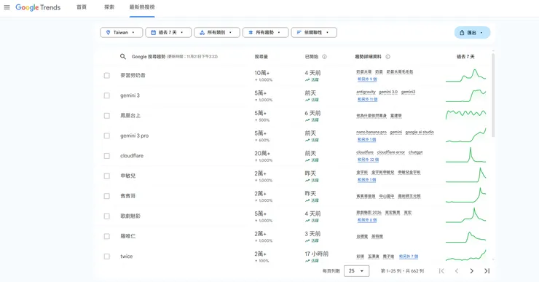Select the checkbox for twice
The width and height of the screenshot is (539, 282).
point(107,256)
